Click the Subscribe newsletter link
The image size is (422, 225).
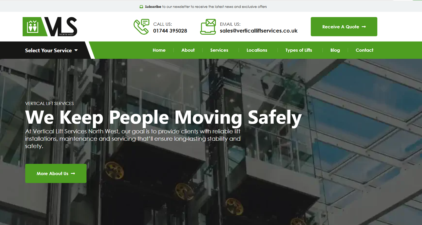153,7
